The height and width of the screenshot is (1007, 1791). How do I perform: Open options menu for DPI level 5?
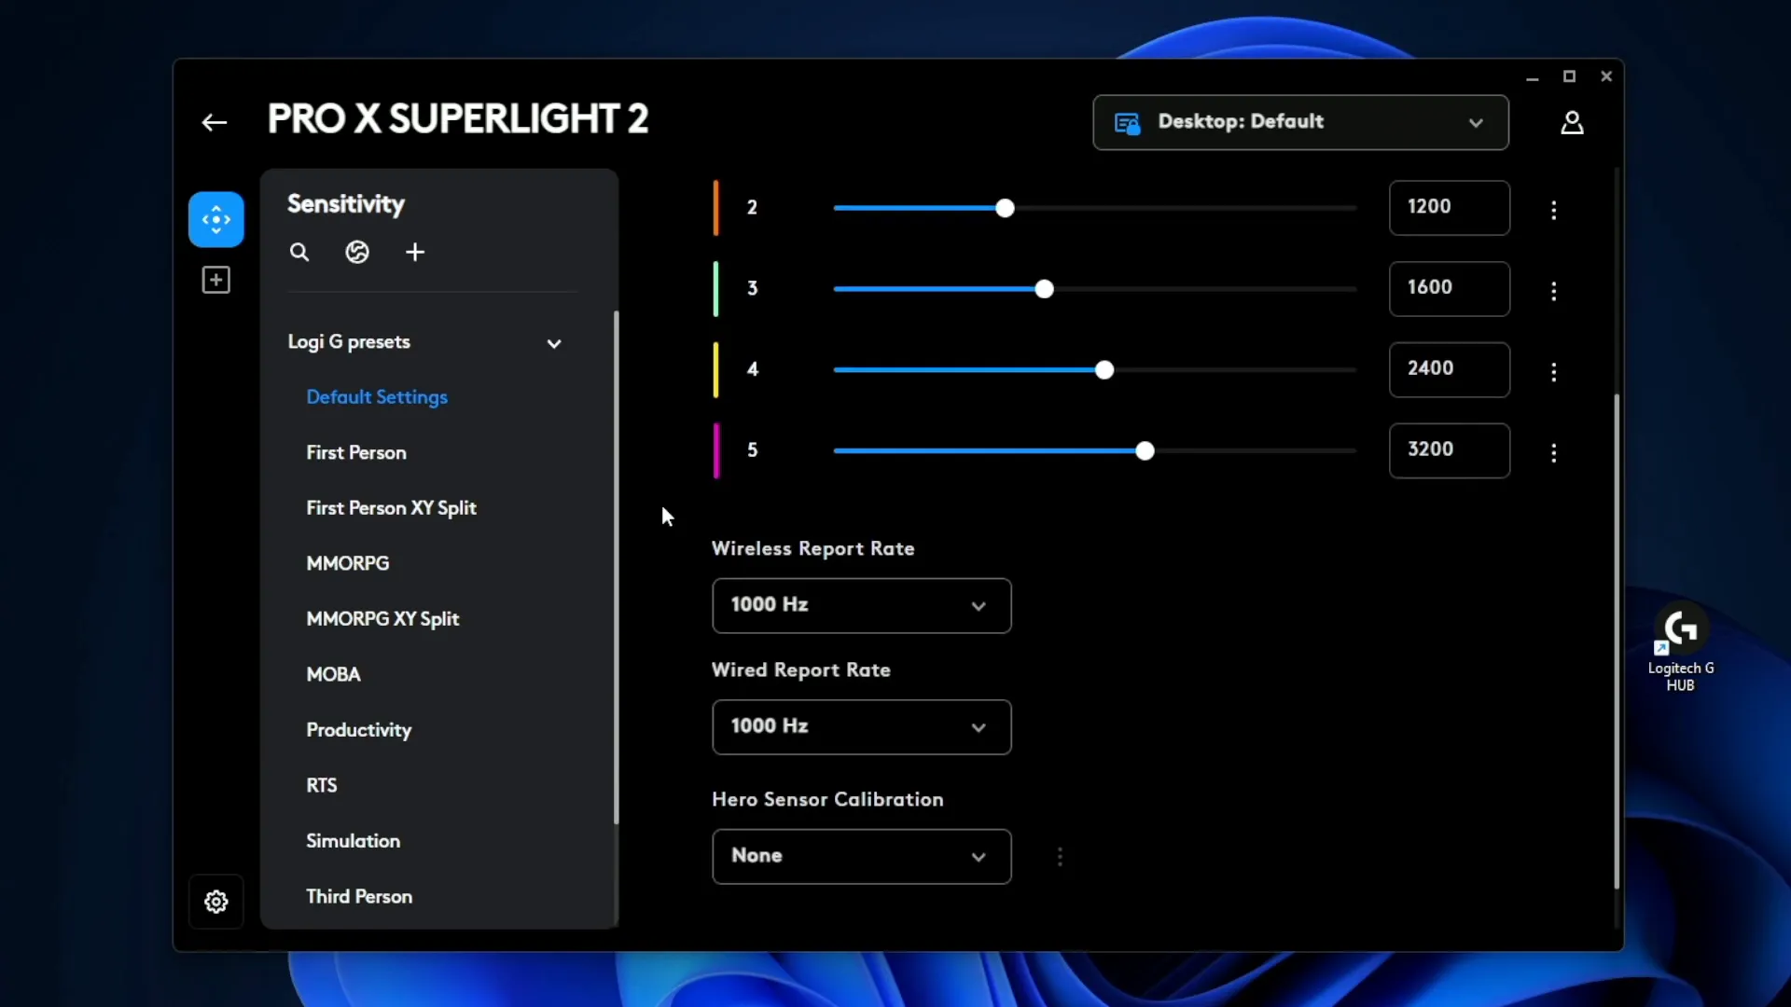tap(1554, 452)
